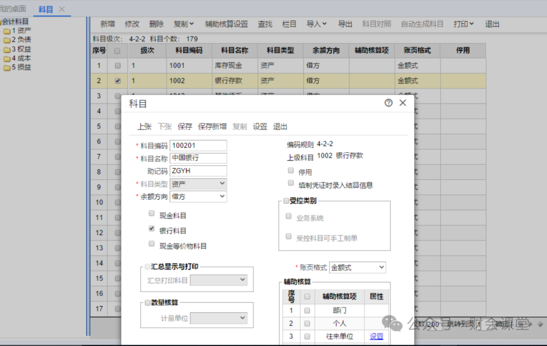The width and height of the screenshot is (547, 346).
Task: Click the 设置 link for 往来单位
Action: coord(376,336)
